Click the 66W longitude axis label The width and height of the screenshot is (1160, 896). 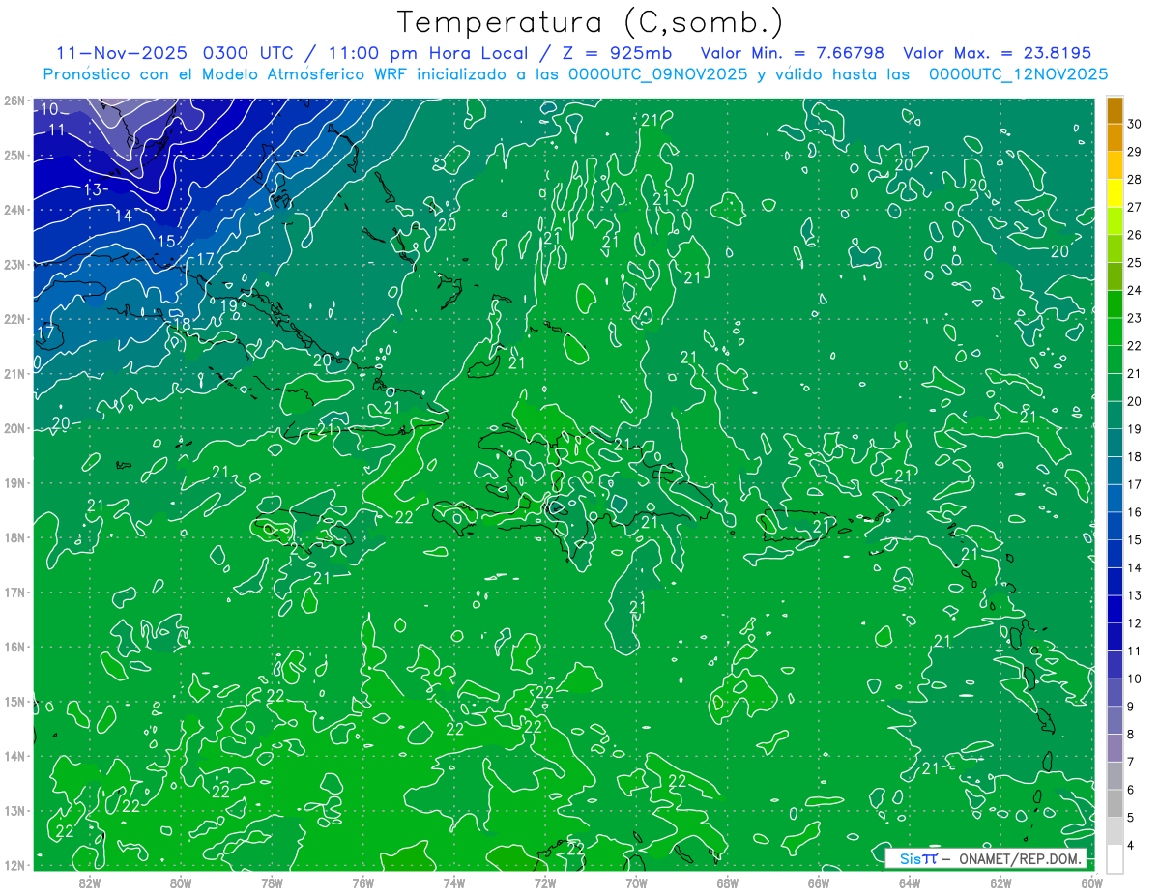click(x=819, y=882)
